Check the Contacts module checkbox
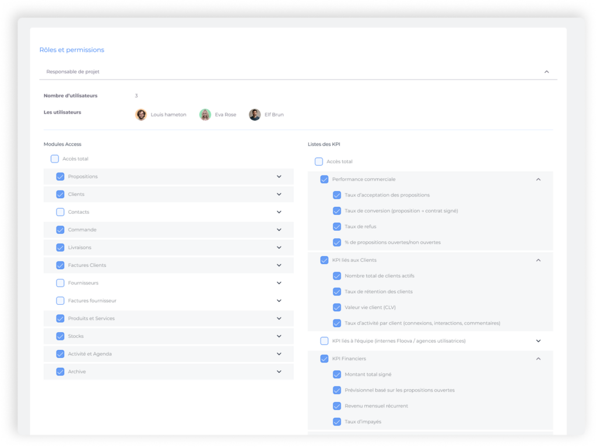The width and height of the screenshot is (597, 447). point(60,212)
